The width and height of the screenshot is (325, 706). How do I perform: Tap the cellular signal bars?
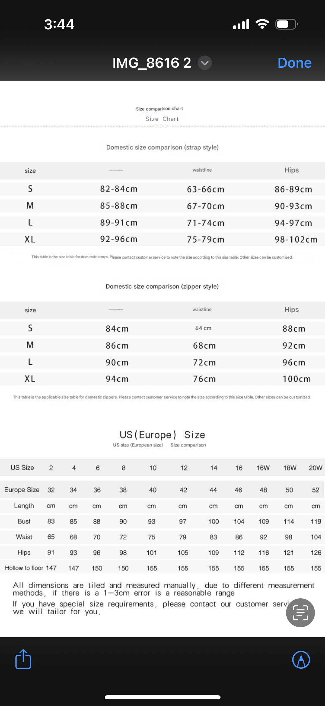pos(241,24)
